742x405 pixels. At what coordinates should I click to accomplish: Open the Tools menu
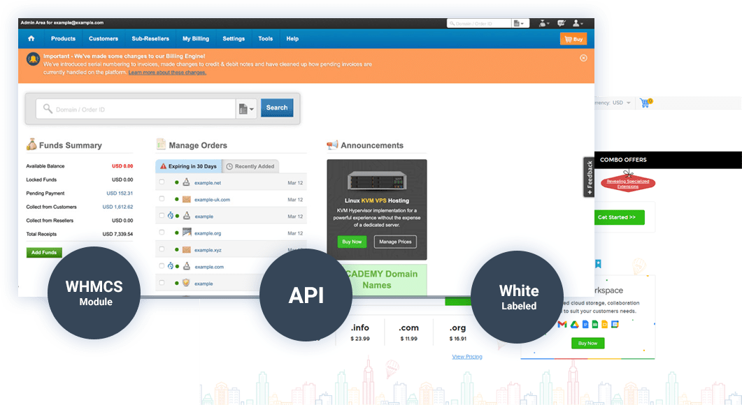tap(265, 38)
